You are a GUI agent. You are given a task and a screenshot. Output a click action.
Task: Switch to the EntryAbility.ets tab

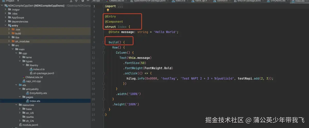pos(277,1)
